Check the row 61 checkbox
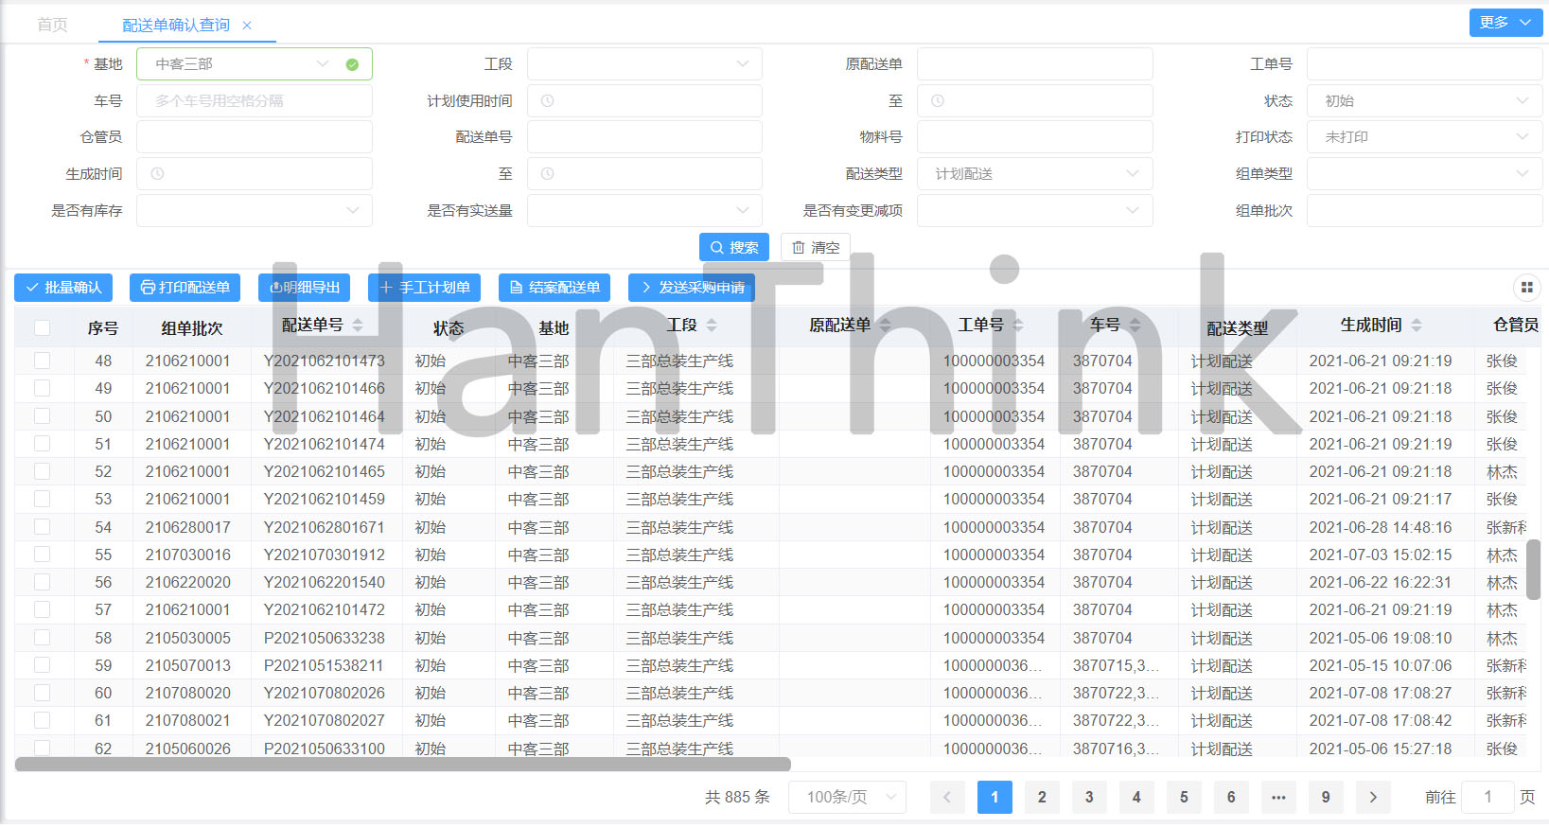Viewport: 1549px width, 828px height. 42,720
